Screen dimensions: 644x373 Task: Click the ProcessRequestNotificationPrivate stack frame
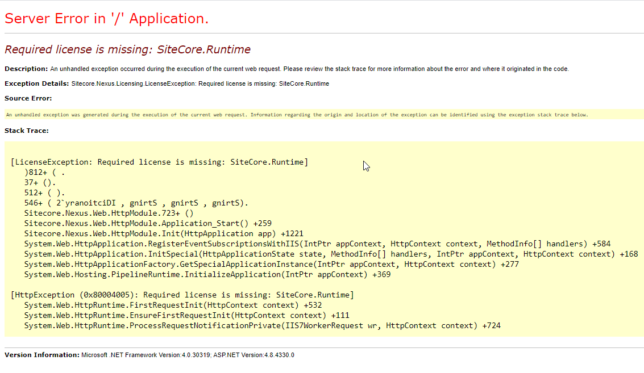(x=261, y=325)
